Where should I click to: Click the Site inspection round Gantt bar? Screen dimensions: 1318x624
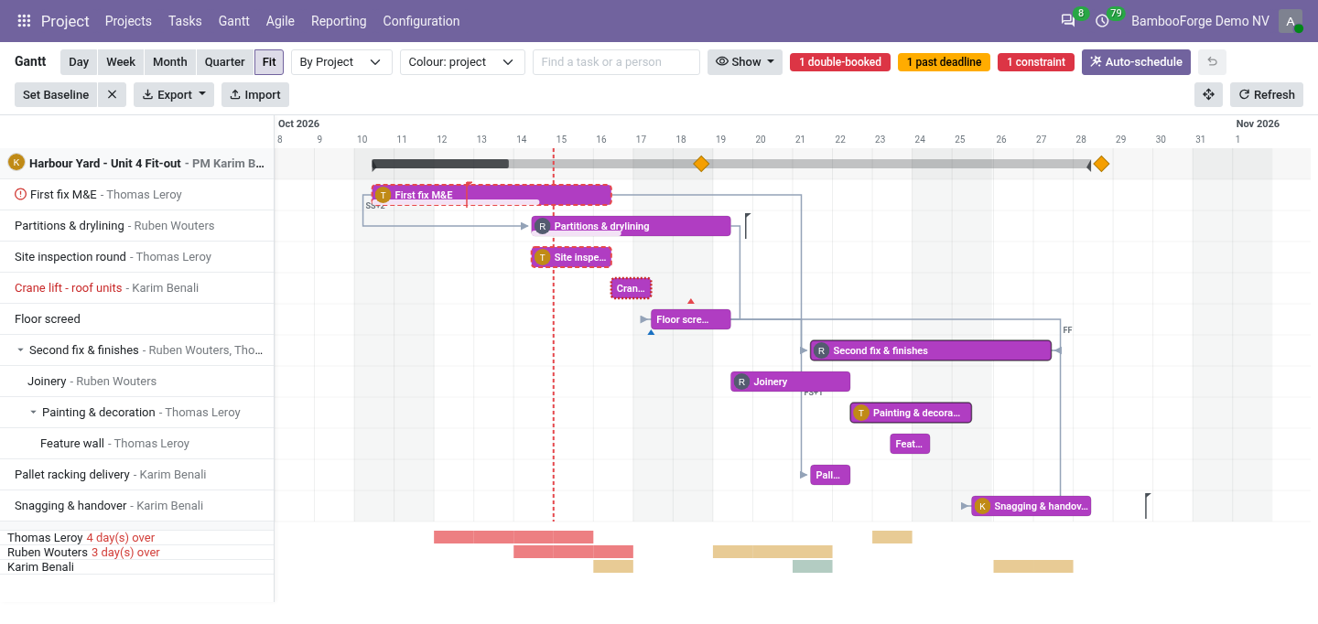click(x=571, y=257)
